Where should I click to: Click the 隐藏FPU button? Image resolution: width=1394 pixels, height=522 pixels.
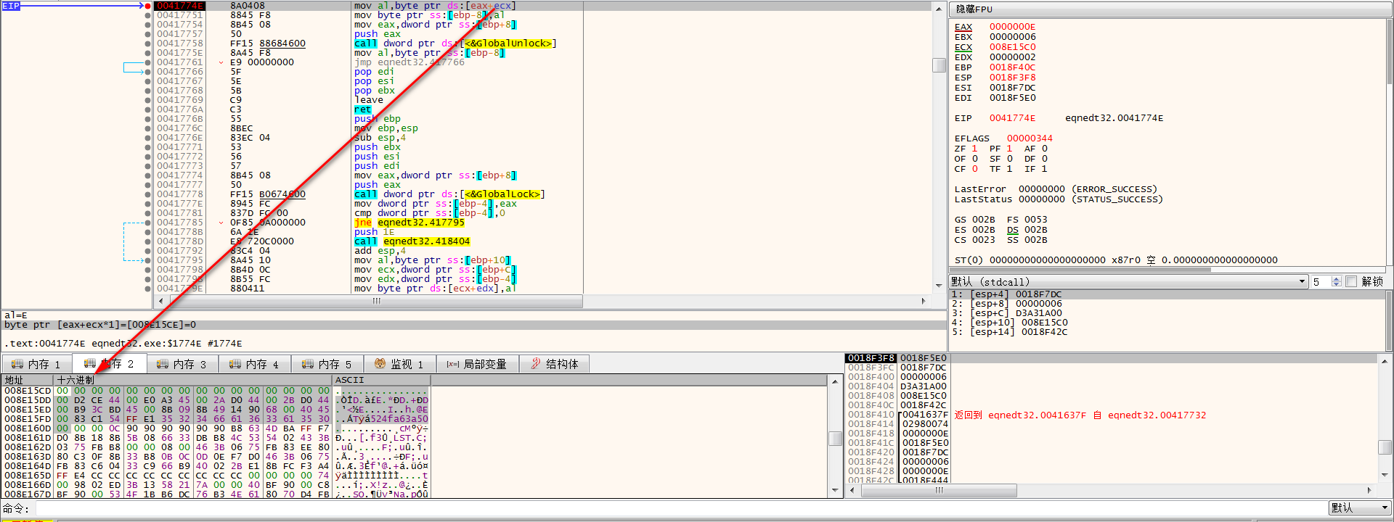pos(1170,9)
